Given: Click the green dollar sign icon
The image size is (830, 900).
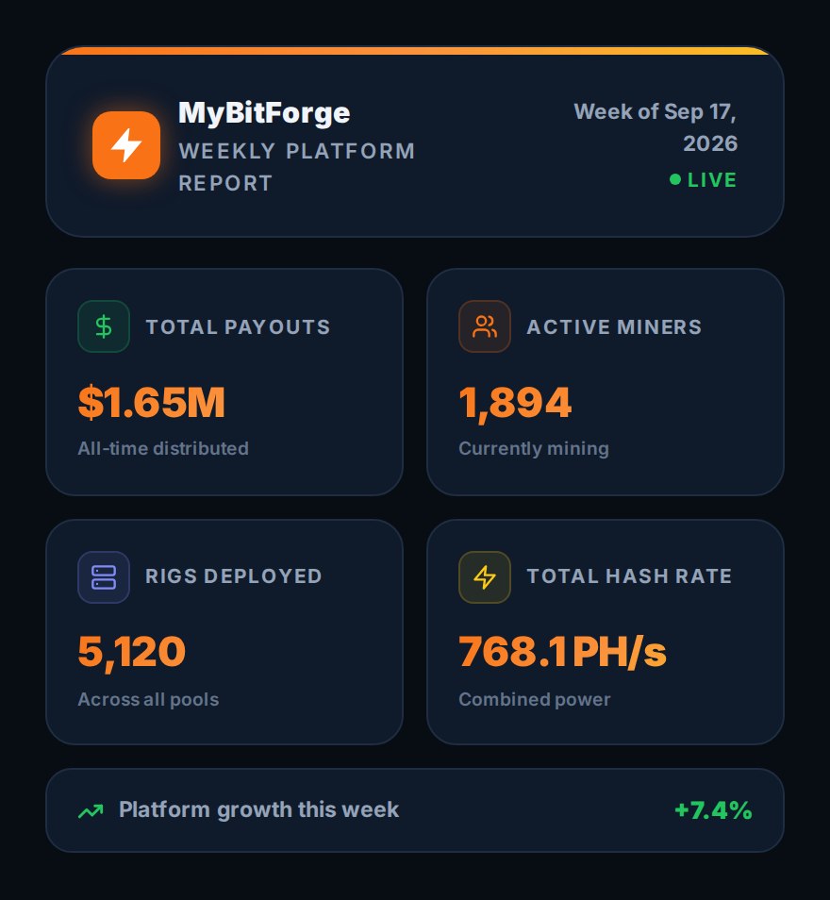Looking at the screenshot, I should (104, 326).
